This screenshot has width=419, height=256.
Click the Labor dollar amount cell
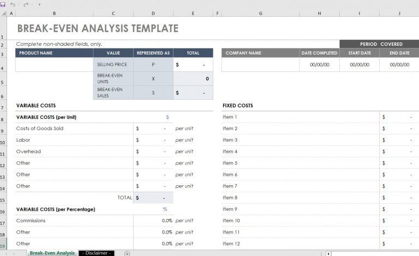click(x=153, y=140)
